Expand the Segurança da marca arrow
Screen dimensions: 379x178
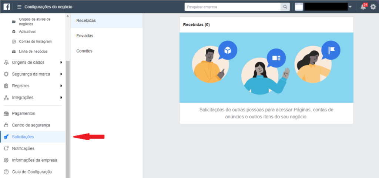pyautogui.click(x=61, y=74)
